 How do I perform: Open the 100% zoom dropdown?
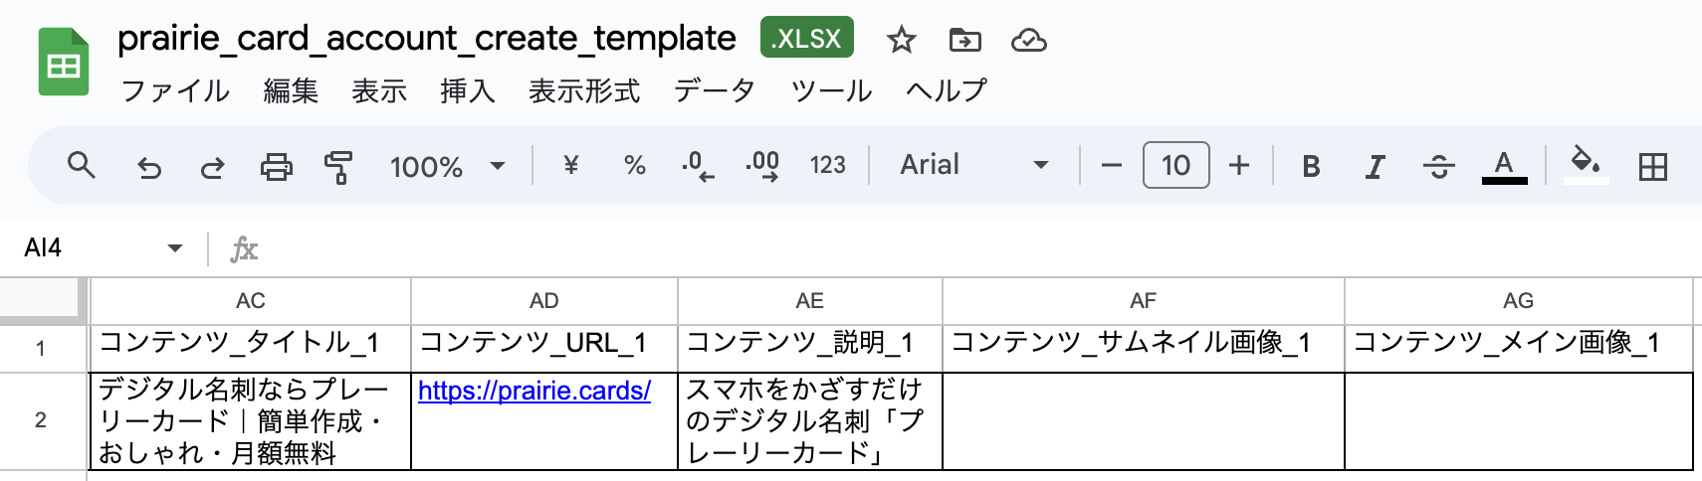point(448,166)
